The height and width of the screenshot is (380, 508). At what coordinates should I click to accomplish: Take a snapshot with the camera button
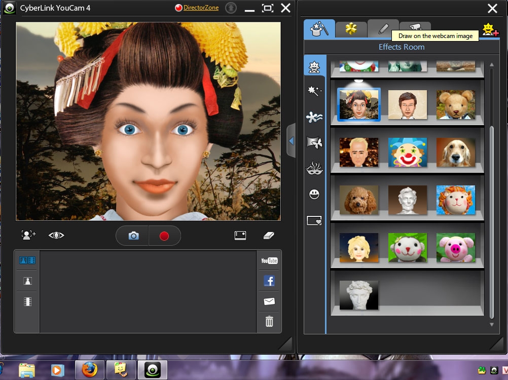pos(133,236)
